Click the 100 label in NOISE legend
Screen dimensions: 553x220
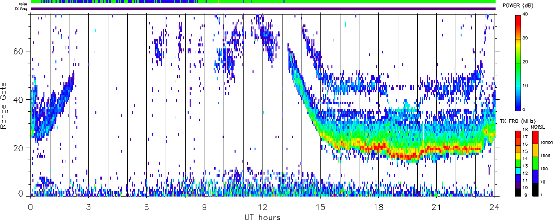(x=544, y=169)
